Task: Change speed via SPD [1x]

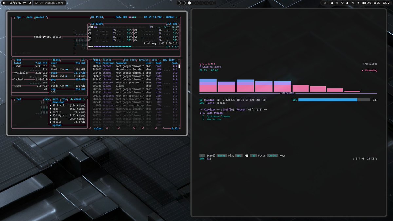Action: point(205,159)
